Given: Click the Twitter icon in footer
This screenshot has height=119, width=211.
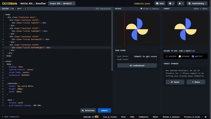Looking at the screenshot, I should tap(206, 117).
